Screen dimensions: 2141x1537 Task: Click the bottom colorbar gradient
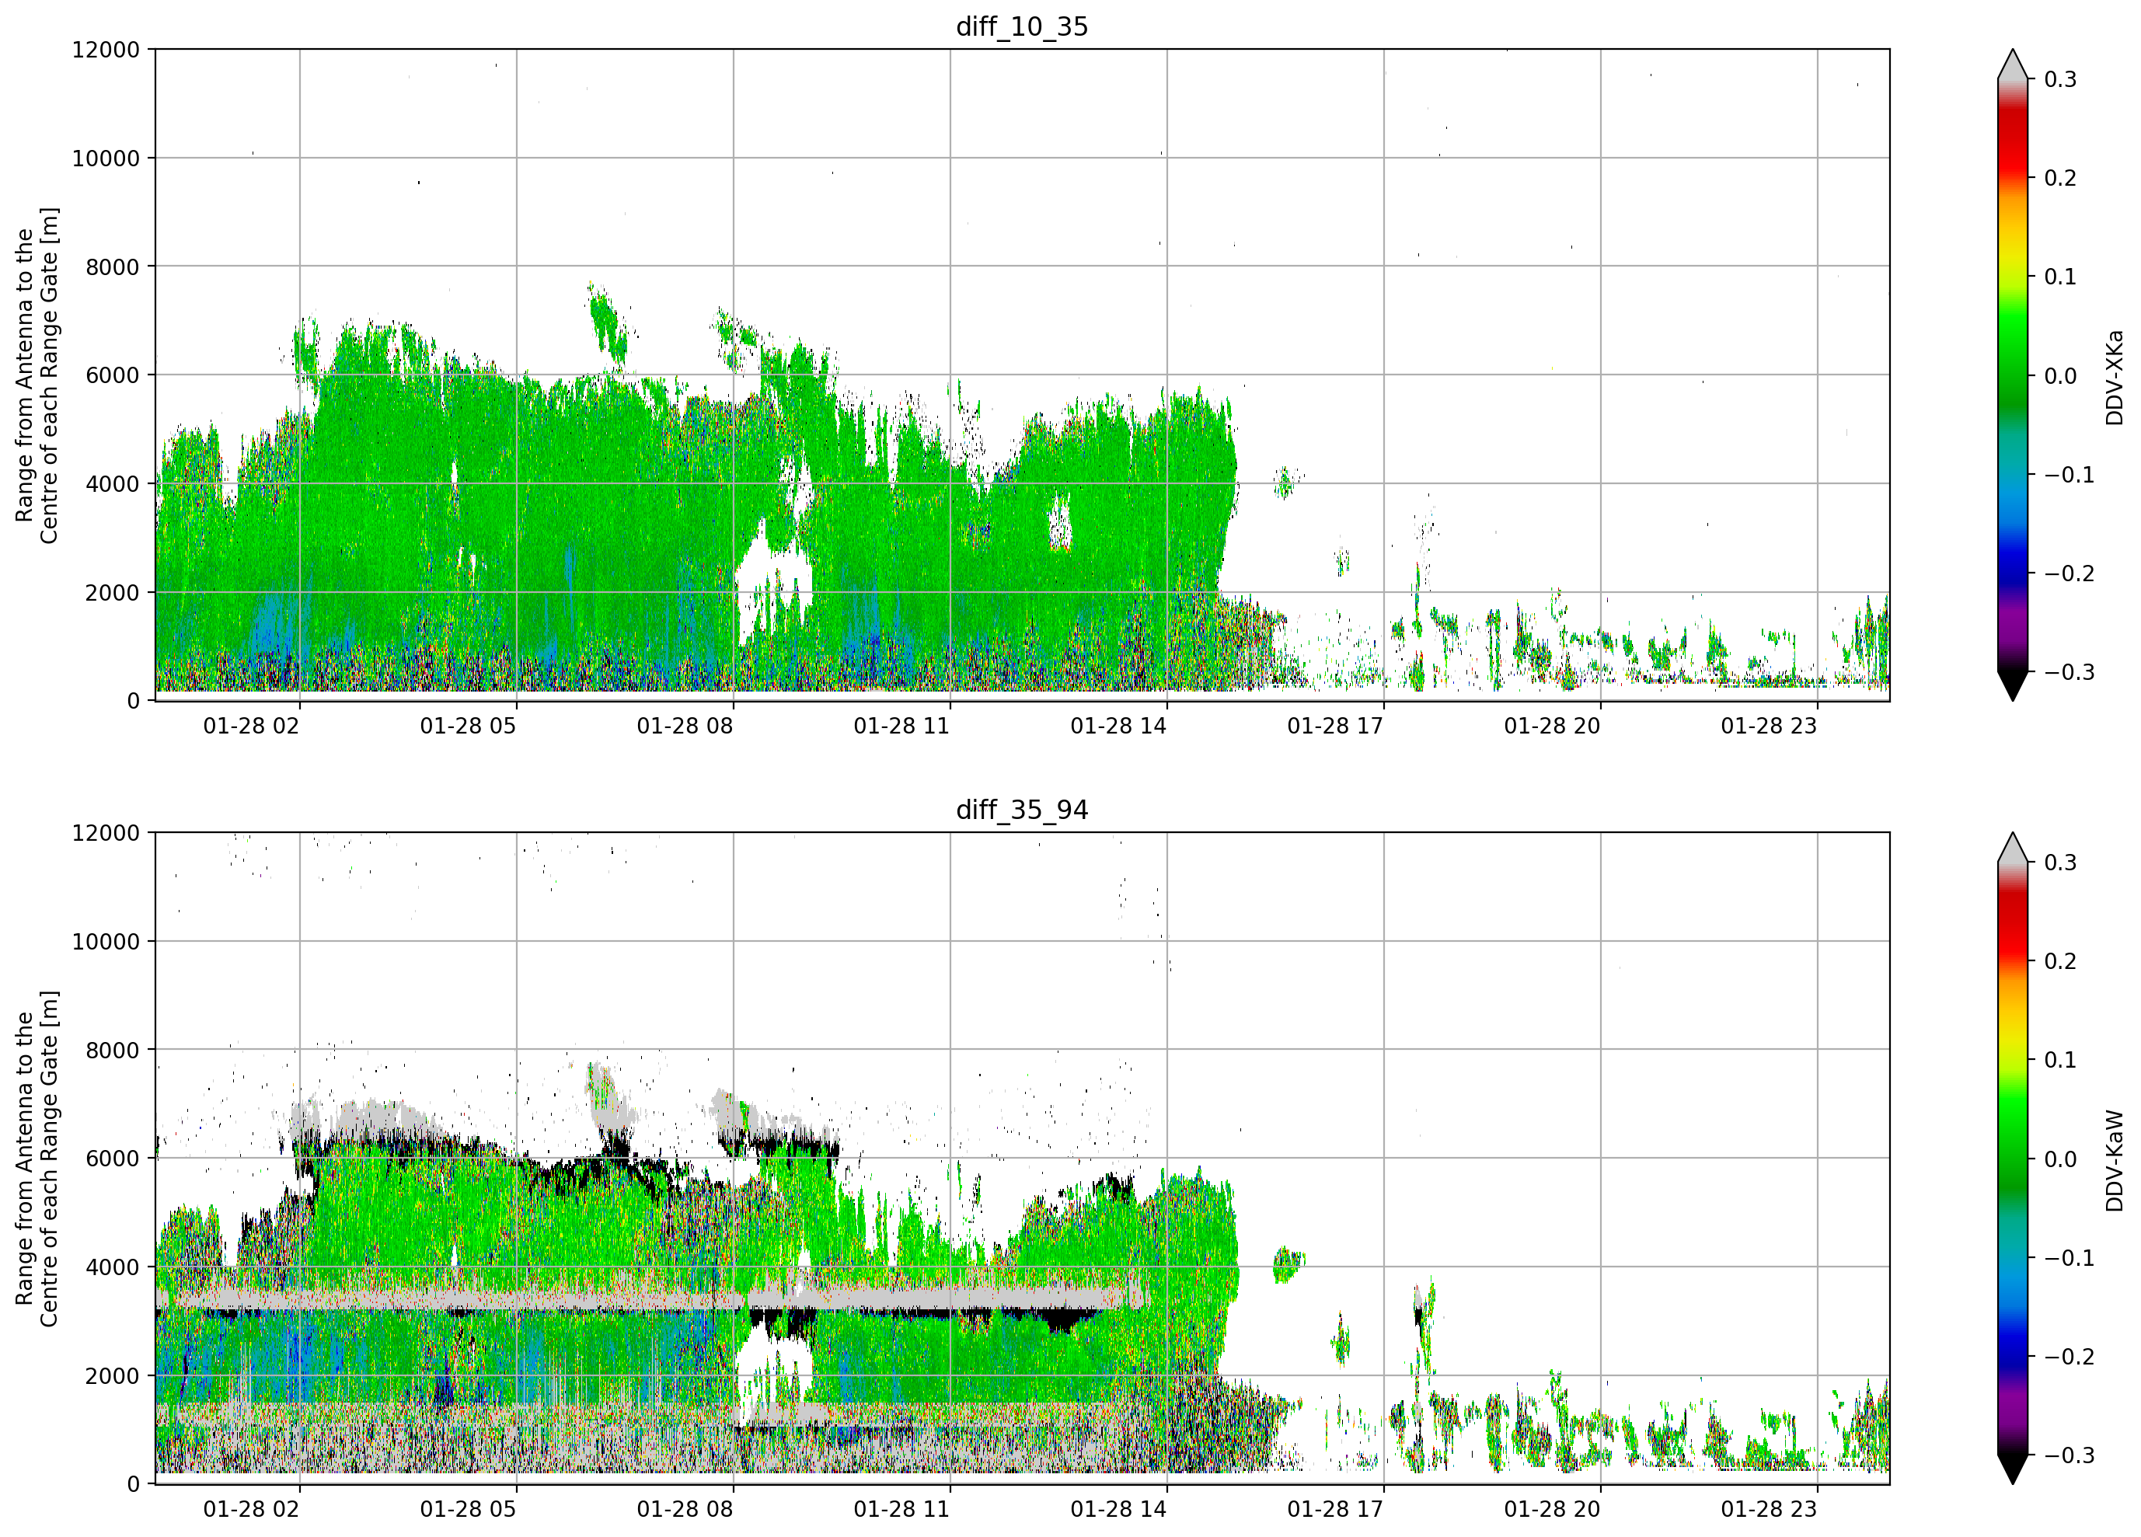click(x=2013, y=1159)
